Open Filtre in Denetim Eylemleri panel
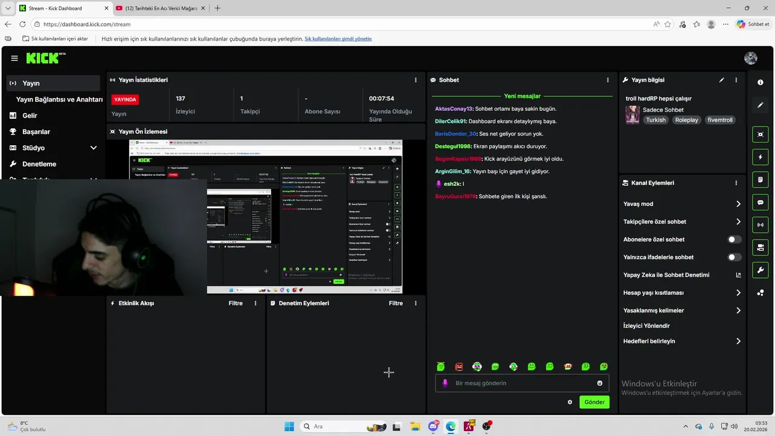The width and height of the screenshot is (775, 436). (395, 303)
